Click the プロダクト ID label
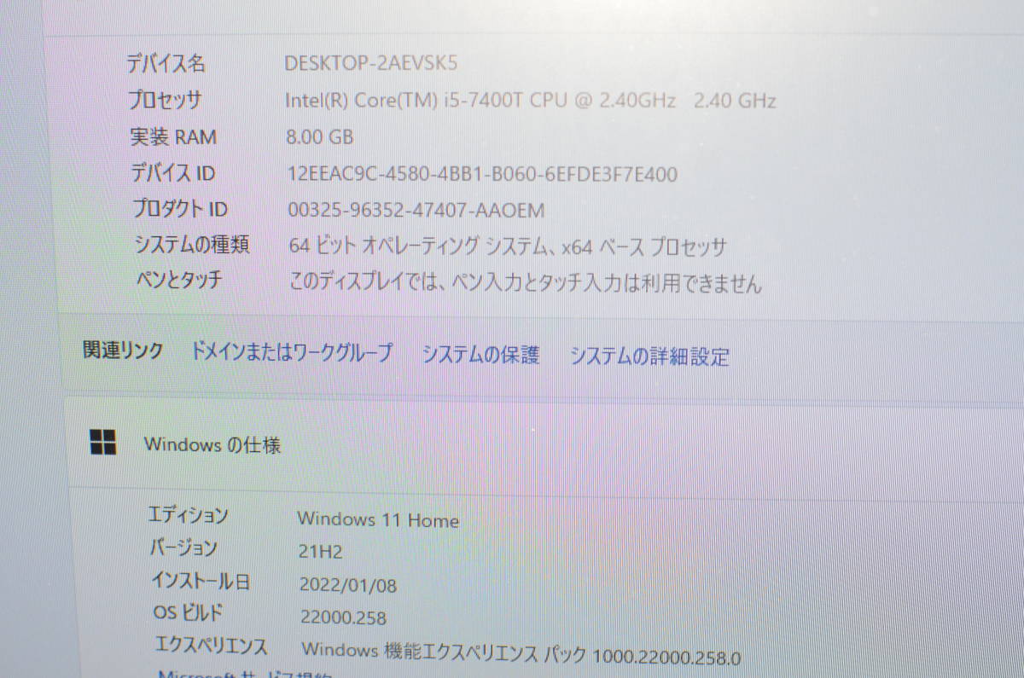Image resolution: width=1024 pixels, height=678 pixels. point(180,209)
